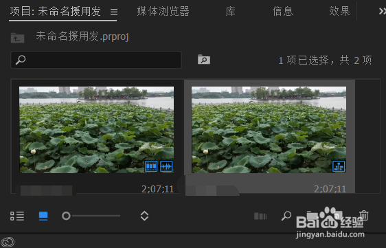386x248 pixels.
Task: Click the 未命名援用发.prproj project name
Action: [82, 36]
